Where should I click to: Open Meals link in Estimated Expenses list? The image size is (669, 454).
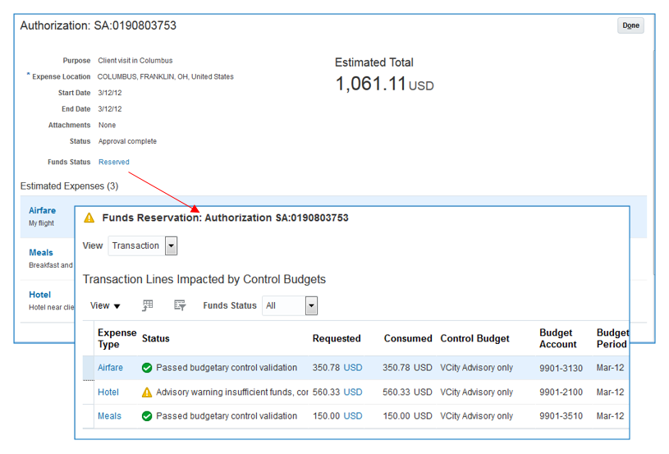coord(41,253)
